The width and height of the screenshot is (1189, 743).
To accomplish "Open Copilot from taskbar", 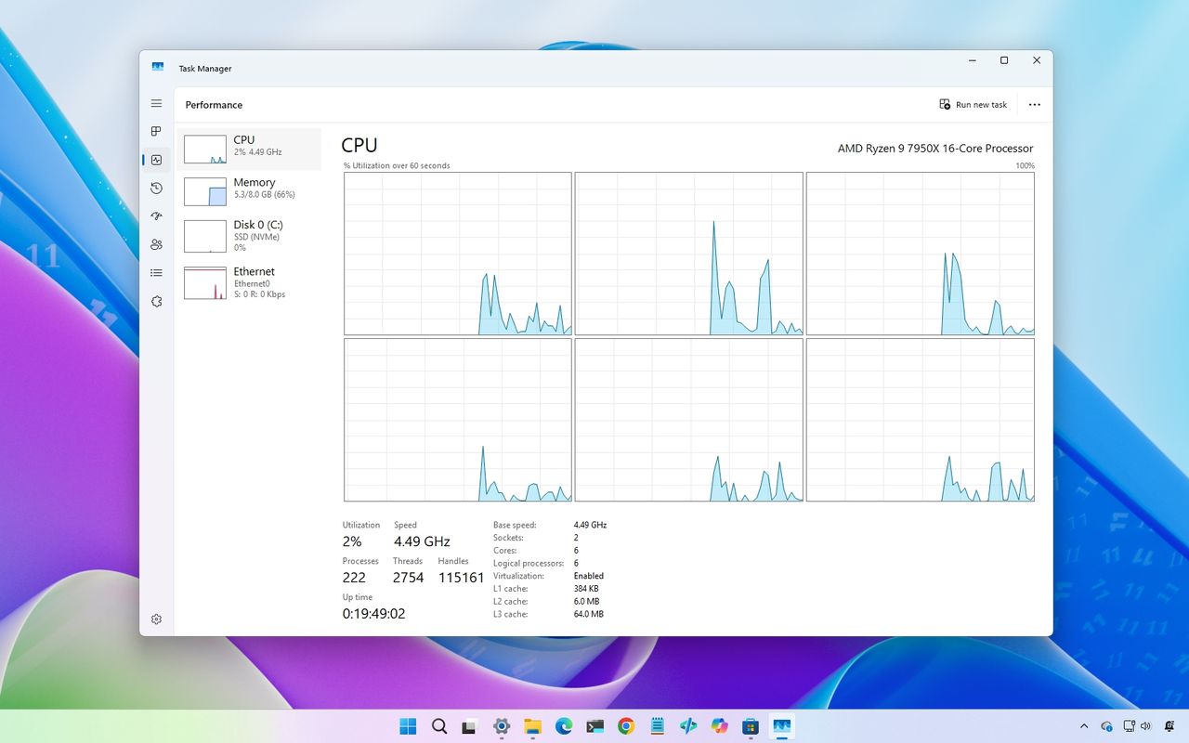I will (x=719, y=726).
